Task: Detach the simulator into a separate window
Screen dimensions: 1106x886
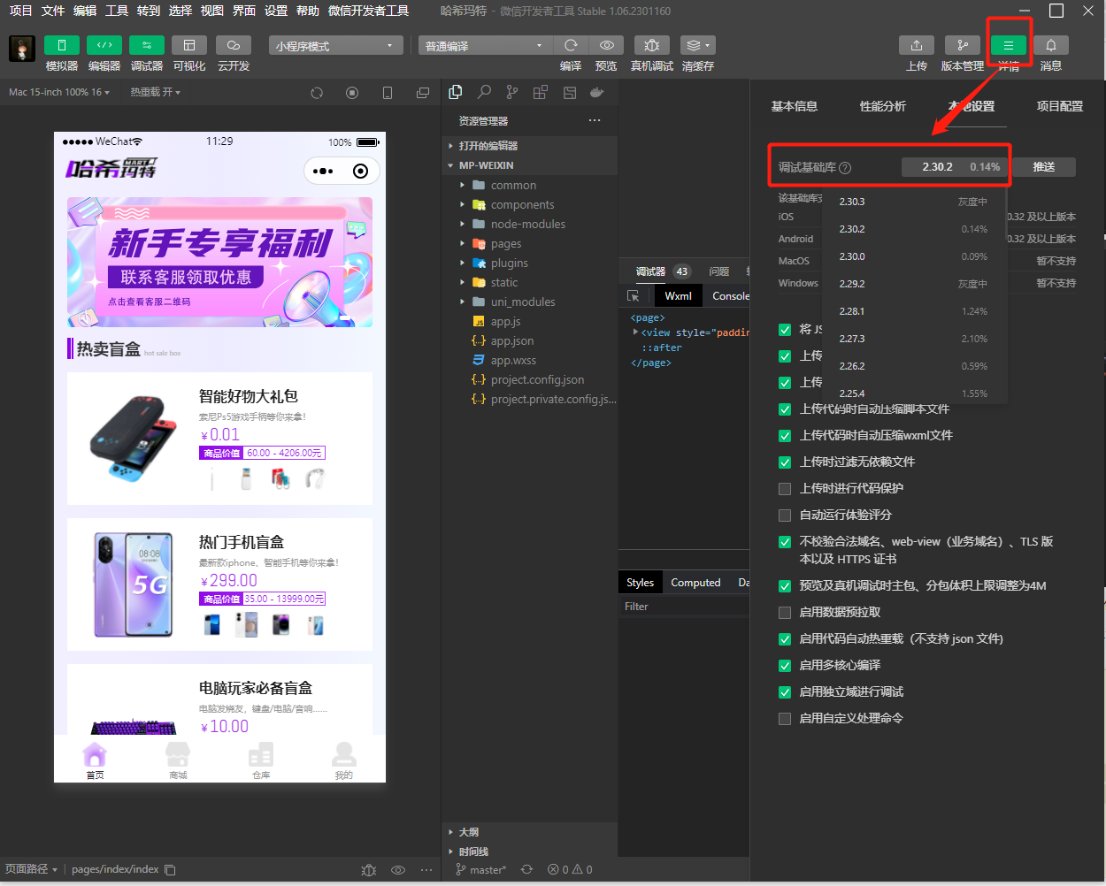Action: tap(423, 93)
